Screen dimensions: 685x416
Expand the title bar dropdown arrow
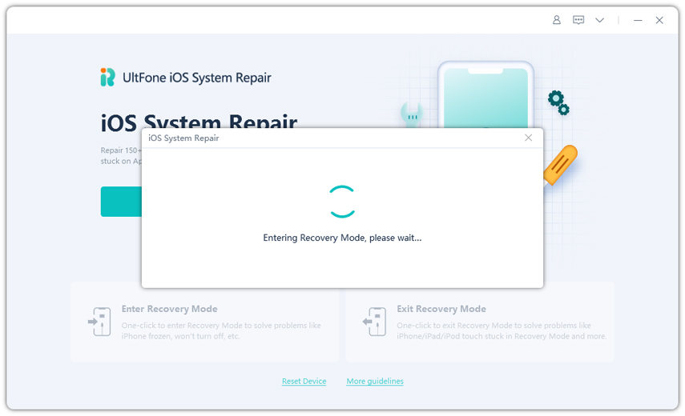600,20
